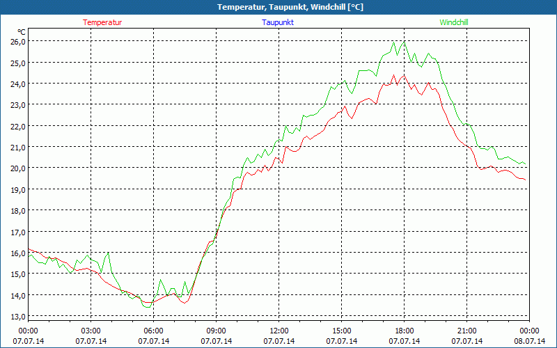Click the '21,0' y-axis value
Viewport: 557px width, 348px height.
click(18, 147)
